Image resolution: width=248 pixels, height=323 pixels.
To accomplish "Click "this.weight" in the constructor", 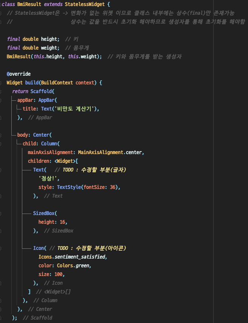I will [x=82, y=56].
